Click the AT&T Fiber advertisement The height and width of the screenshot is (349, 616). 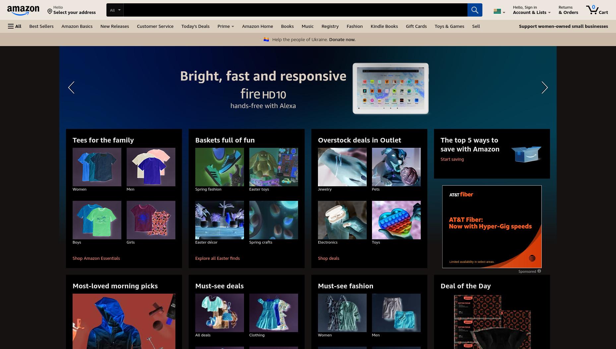[492, 227]
